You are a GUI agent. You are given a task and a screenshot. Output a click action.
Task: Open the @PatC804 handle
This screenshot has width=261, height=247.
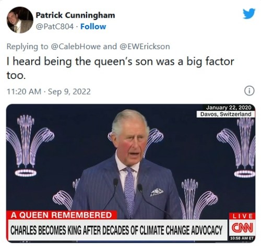click(x=55, y=27)
